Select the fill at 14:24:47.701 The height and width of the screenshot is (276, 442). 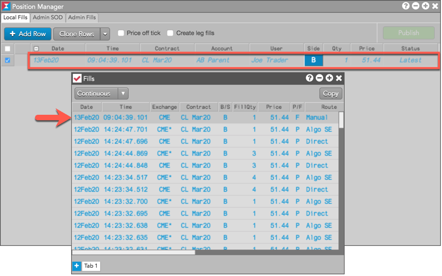[205, 130]
